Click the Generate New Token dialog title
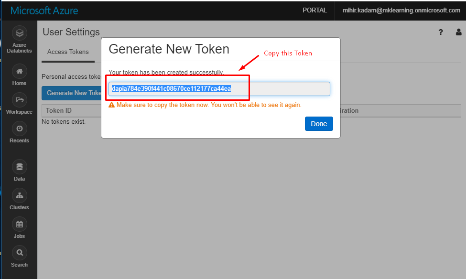Image resolution: width=466 pixels, height=279 pixels. click(x=169, y=49)
